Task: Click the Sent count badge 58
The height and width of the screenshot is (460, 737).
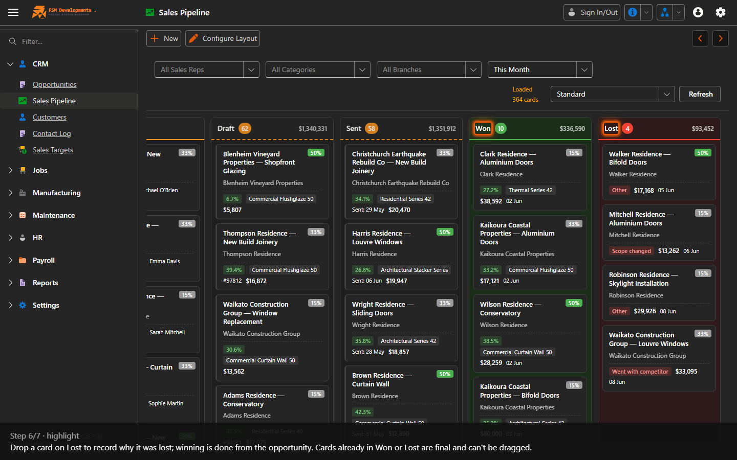Action: (372, 128)
